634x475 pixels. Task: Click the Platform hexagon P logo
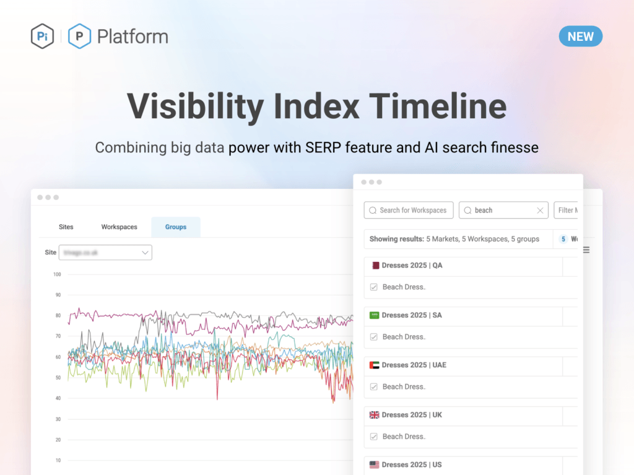point(79,37)
